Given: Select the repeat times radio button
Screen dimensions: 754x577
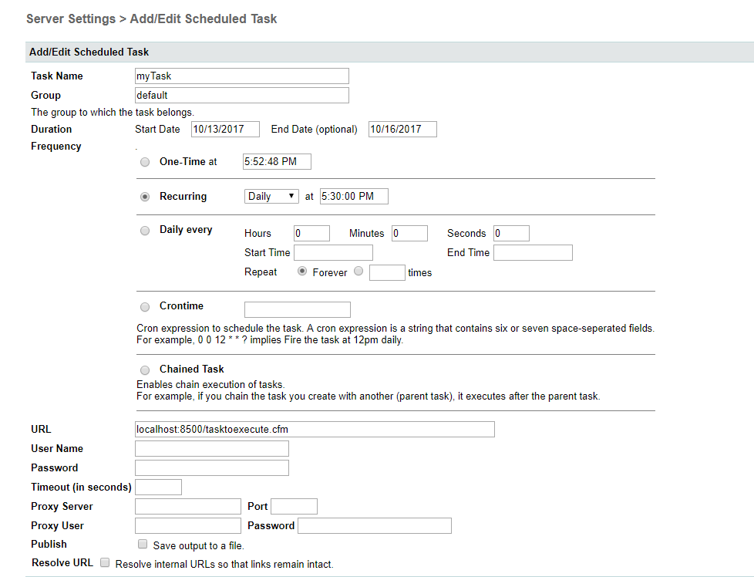Looking at the screenshot, I should pos(358,272).
